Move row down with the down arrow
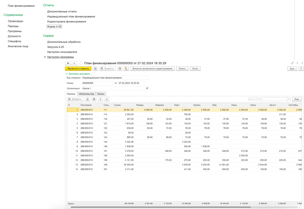 [x=107, y=99]
